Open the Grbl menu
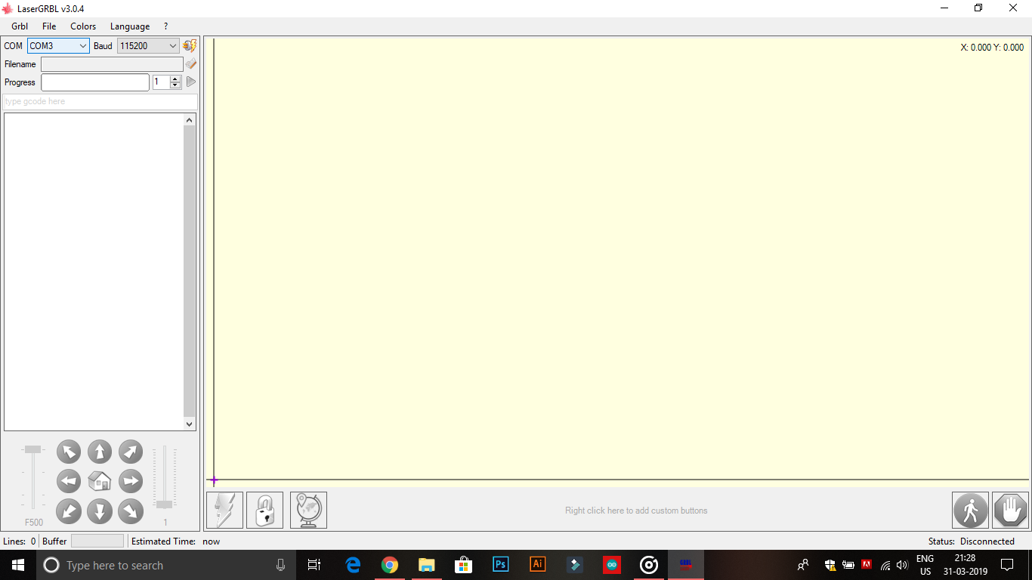This screenshot has height=580, width=1032. click(x=19, y=26)
